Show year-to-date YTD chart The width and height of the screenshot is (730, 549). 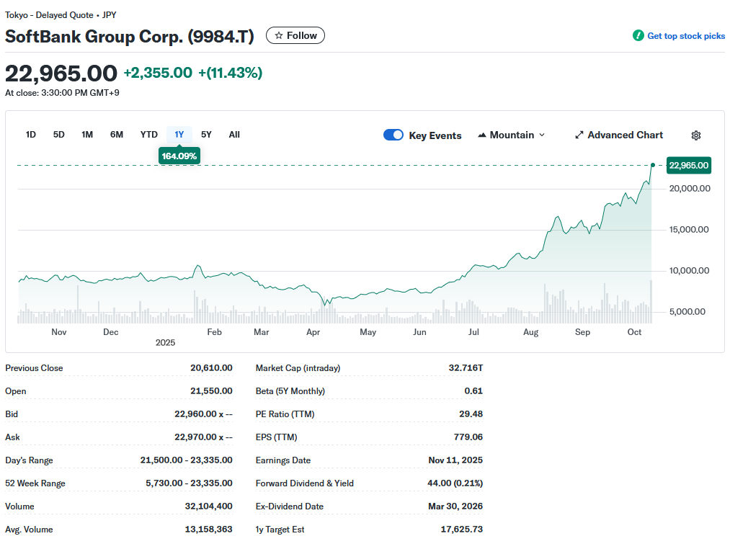(148, 135)
